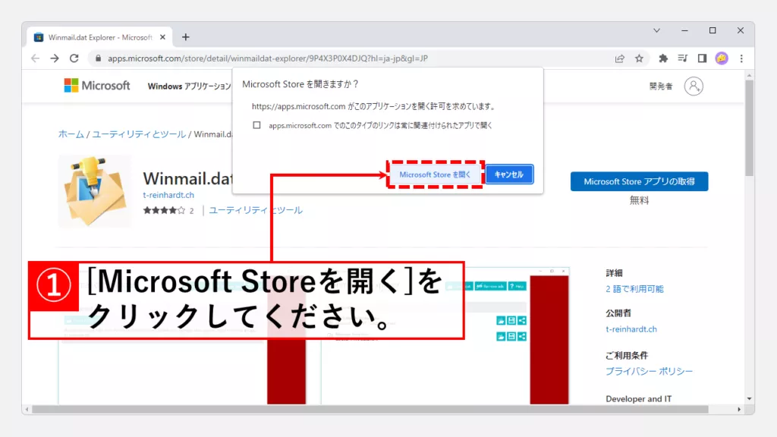Expand the tab search chevron in title bar
This screenshot has height=437, width=777.
point(657,31)
